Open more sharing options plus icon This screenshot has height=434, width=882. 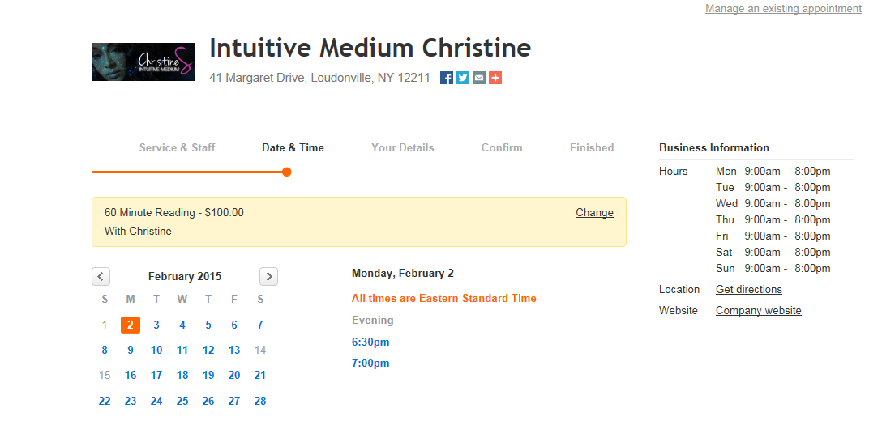point(495,78)
